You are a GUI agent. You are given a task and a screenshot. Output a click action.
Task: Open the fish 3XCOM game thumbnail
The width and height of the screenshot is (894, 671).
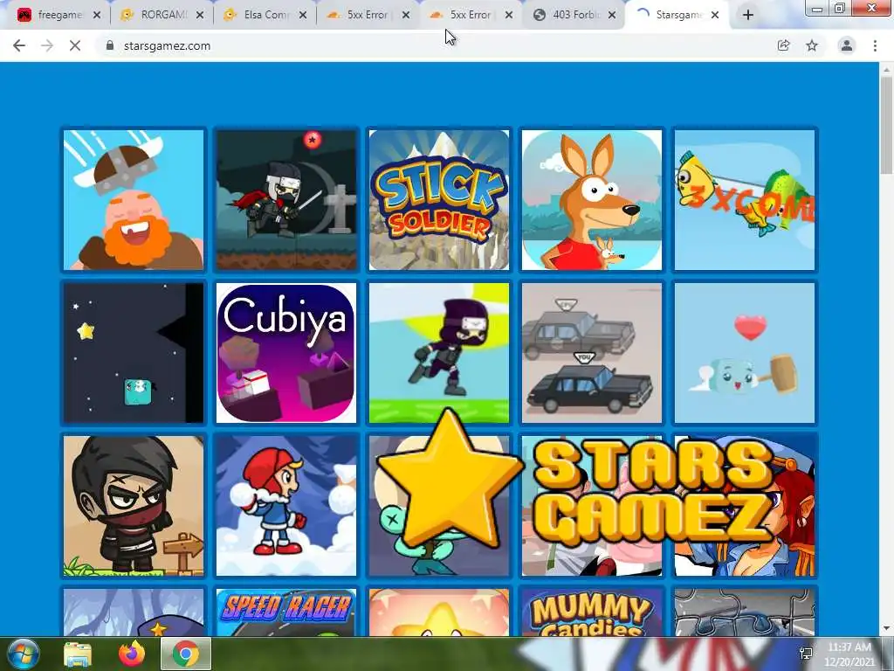745,200
